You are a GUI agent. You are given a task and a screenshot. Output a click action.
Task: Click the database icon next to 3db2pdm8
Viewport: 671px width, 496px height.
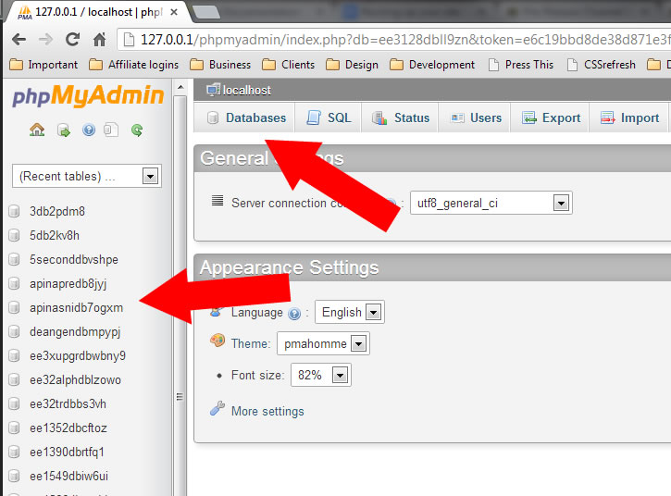click(x=14, y=211)
